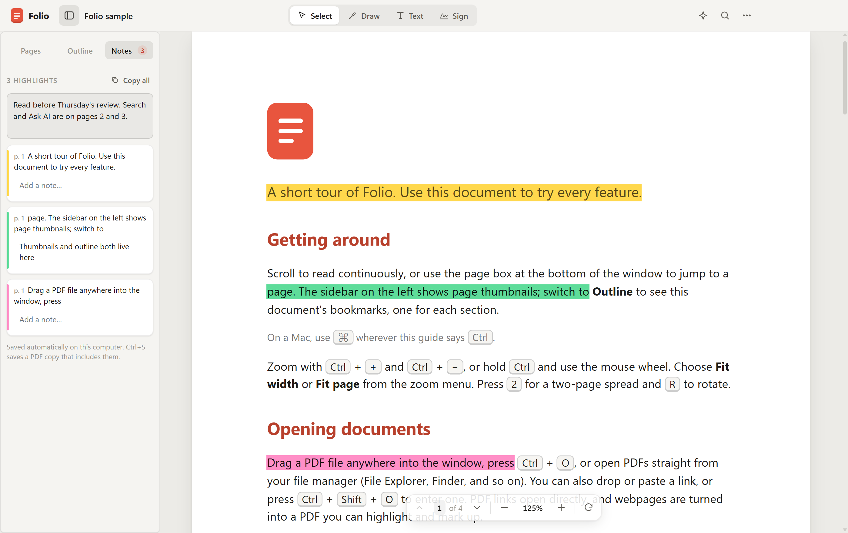Click the zoom in plus icon

pyautogui.click(x=561, y=508)
